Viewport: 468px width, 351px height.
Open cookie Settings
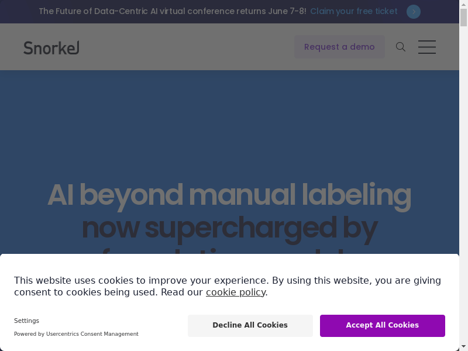click(x=26, y=321)
